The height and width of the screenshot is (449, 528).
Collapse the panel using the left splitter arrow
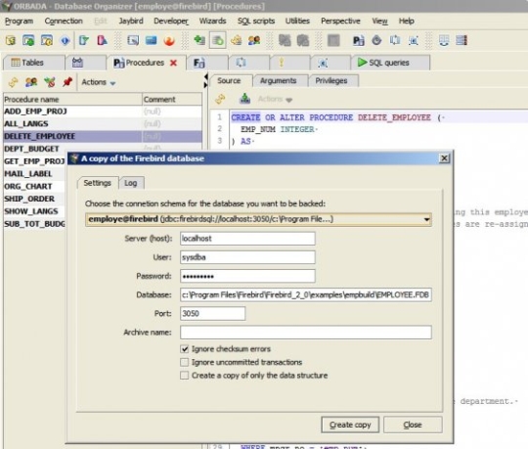click(x=205, y=77)
